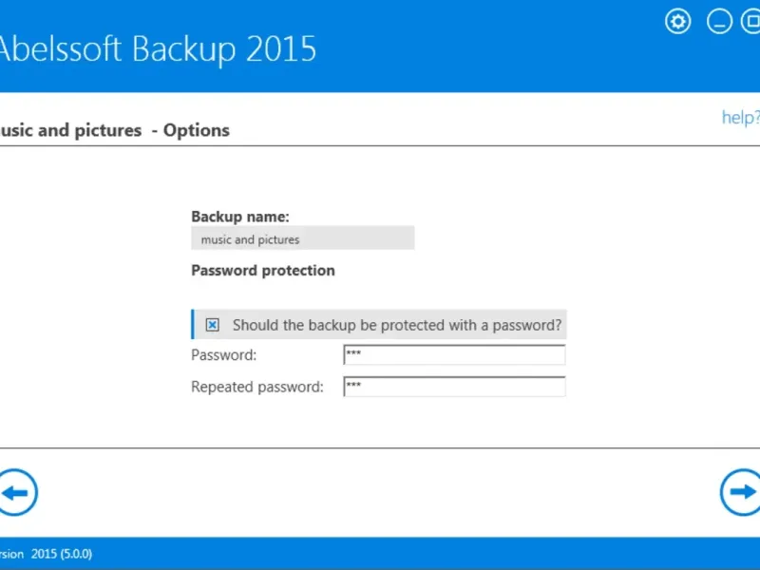The width and height of the screenshot is (760, 570).
Task: Click the 'Repeated password:' label
Action: [x=256, y=387]
